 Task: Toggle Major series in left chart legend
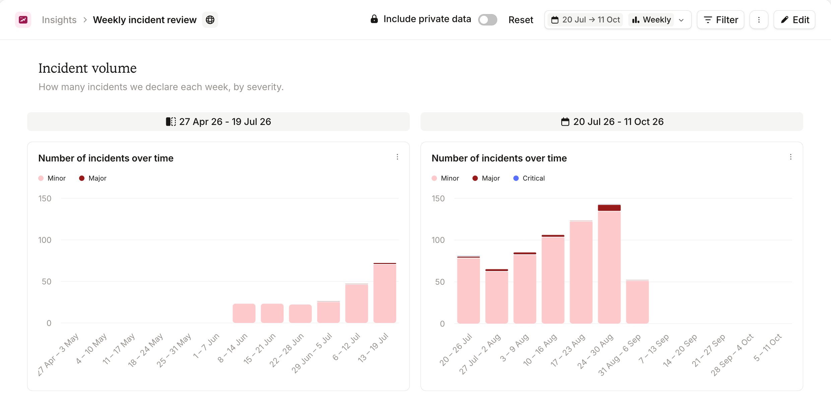click(93, 178)
